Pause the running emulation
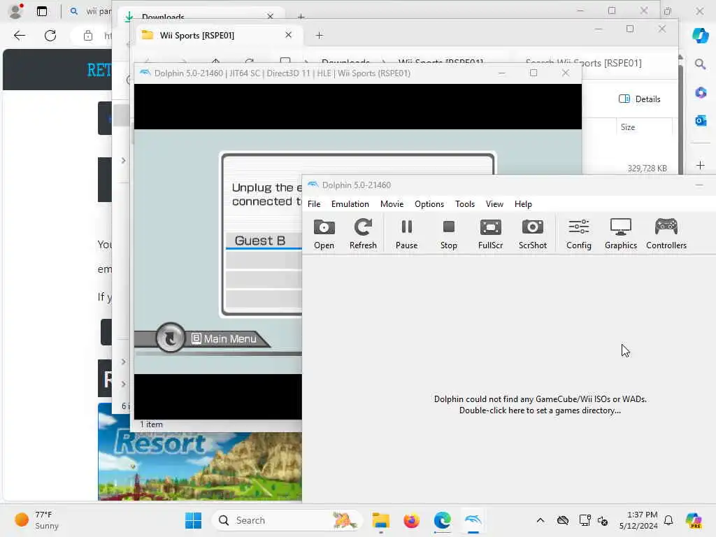The width and height of the screenshot is (716, 537). (x=406, y=234)
